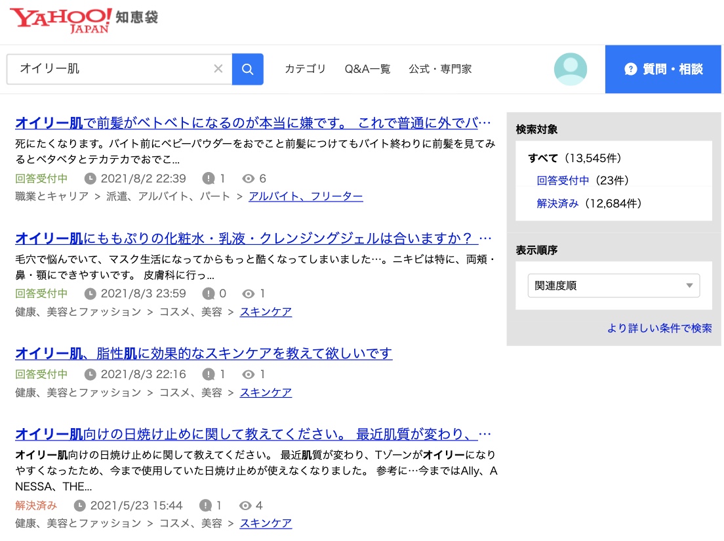The height and width of the screenshot is (541, 724).
Task: Click the blue magnifier search button
Action: coord(247,69)
